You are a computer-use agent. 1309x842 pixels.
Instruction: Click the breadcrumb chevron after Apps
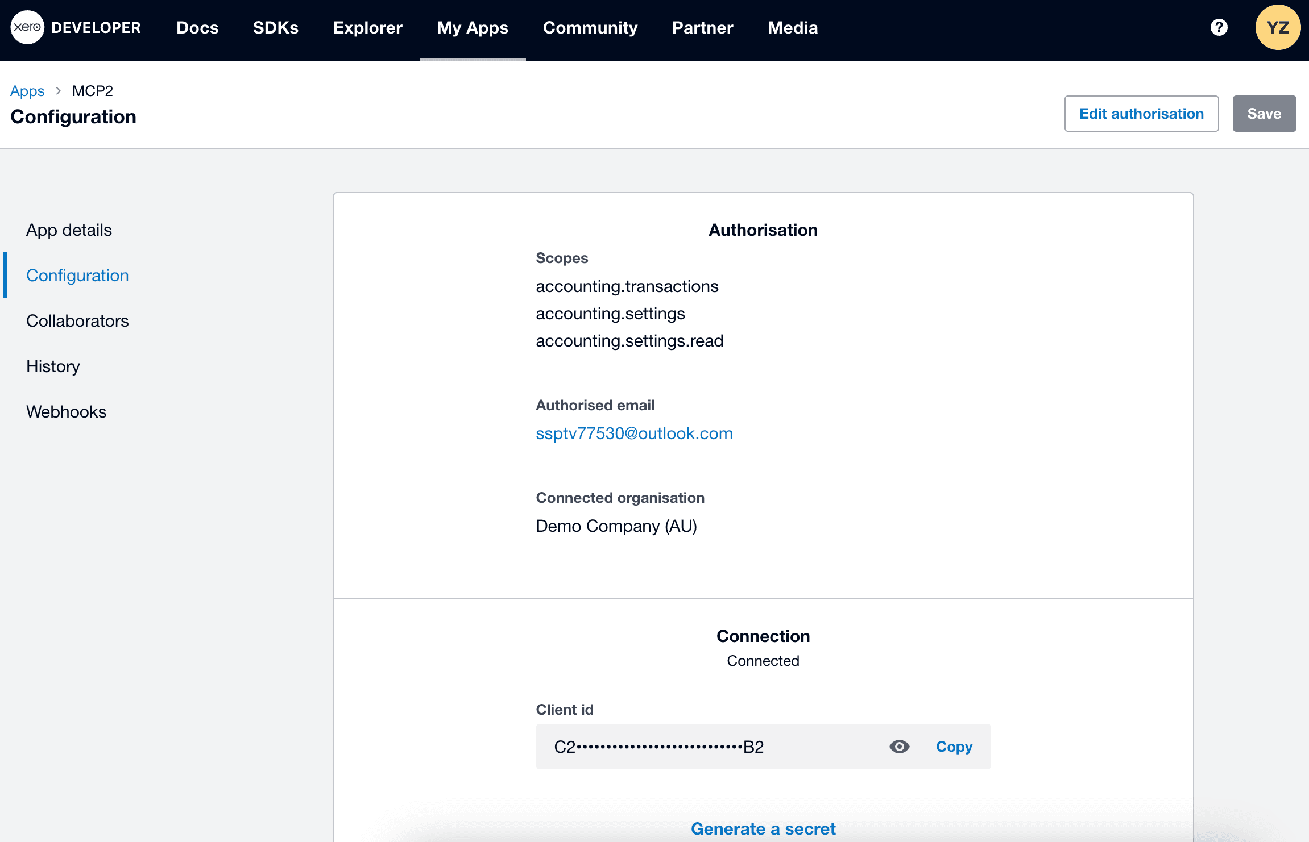point(58,91)
